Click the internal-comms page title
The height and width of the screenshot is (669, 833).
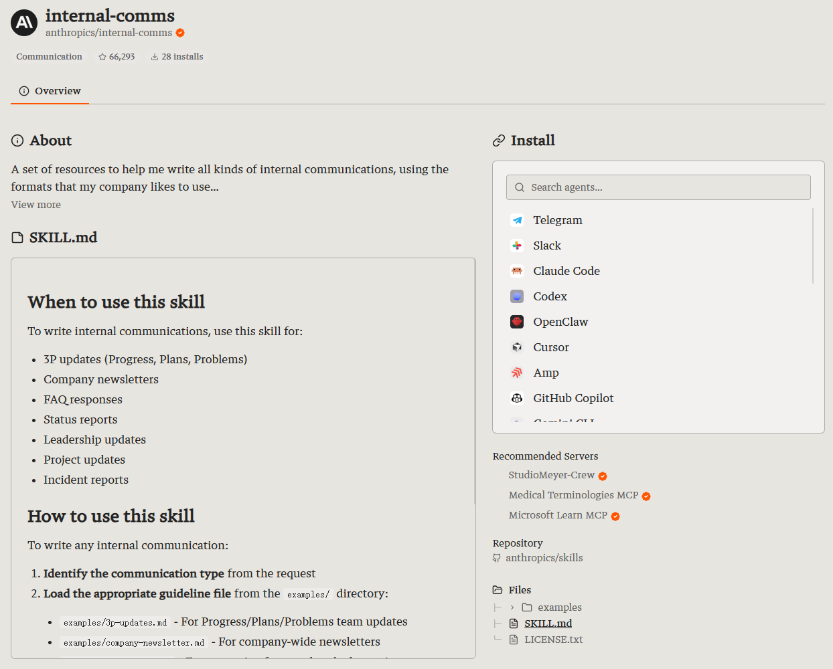tap(110, 15)
